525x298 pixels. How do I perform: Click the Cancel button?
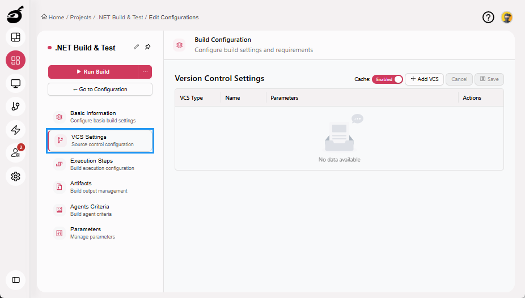point(459,79)
